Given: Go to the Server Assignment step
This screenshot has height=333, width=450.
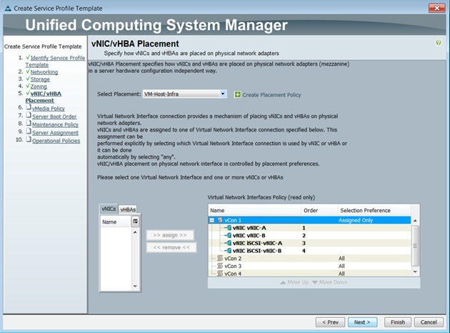Looking at the screenshot, I should [55, 132].
